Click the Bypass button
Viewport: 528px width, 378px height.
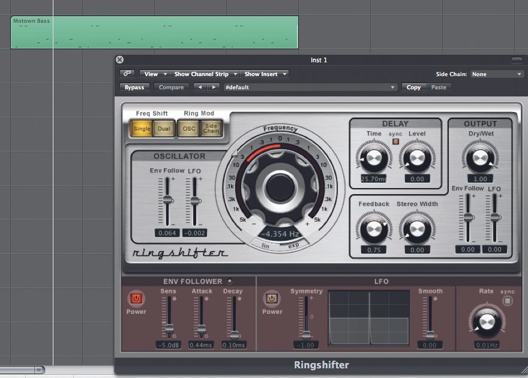coord(134,87)
